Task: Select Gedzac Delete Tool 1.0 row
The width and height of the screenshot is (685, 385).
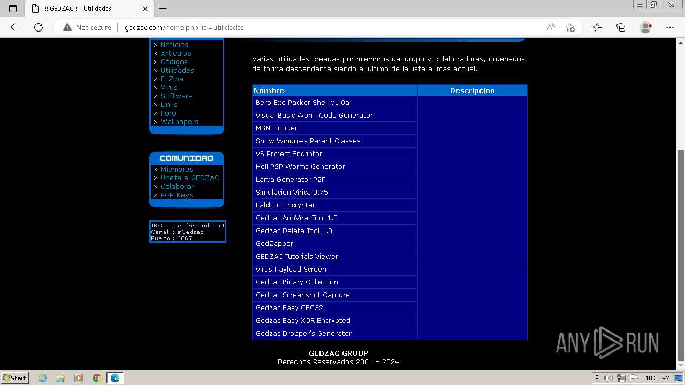Action: (x=334, y=230)
